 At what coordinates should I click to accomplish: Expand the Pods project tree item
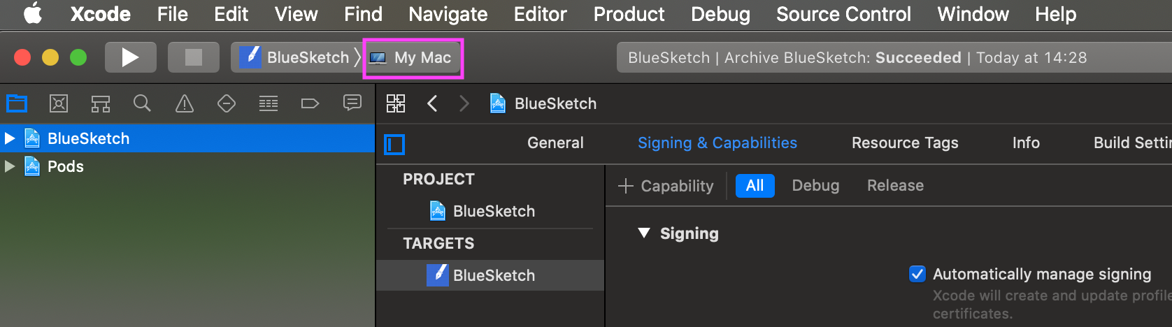click(x=10, y=166)
